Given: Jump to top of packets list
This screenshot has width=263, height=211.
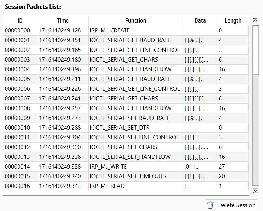Looking at the screenshot, I should tap(255, 20).
